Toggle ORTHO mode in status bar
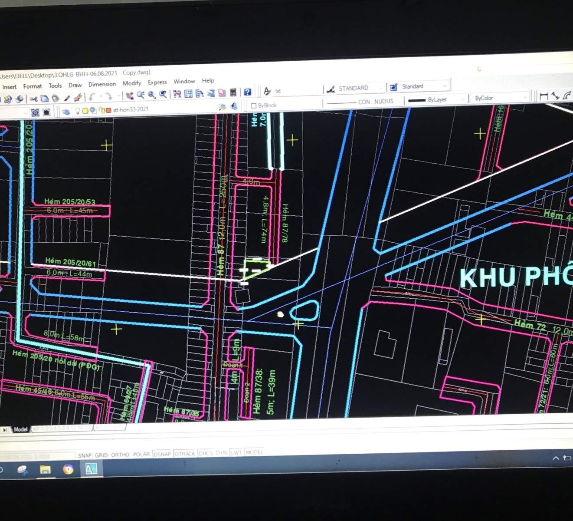 (x=120, y=455)
